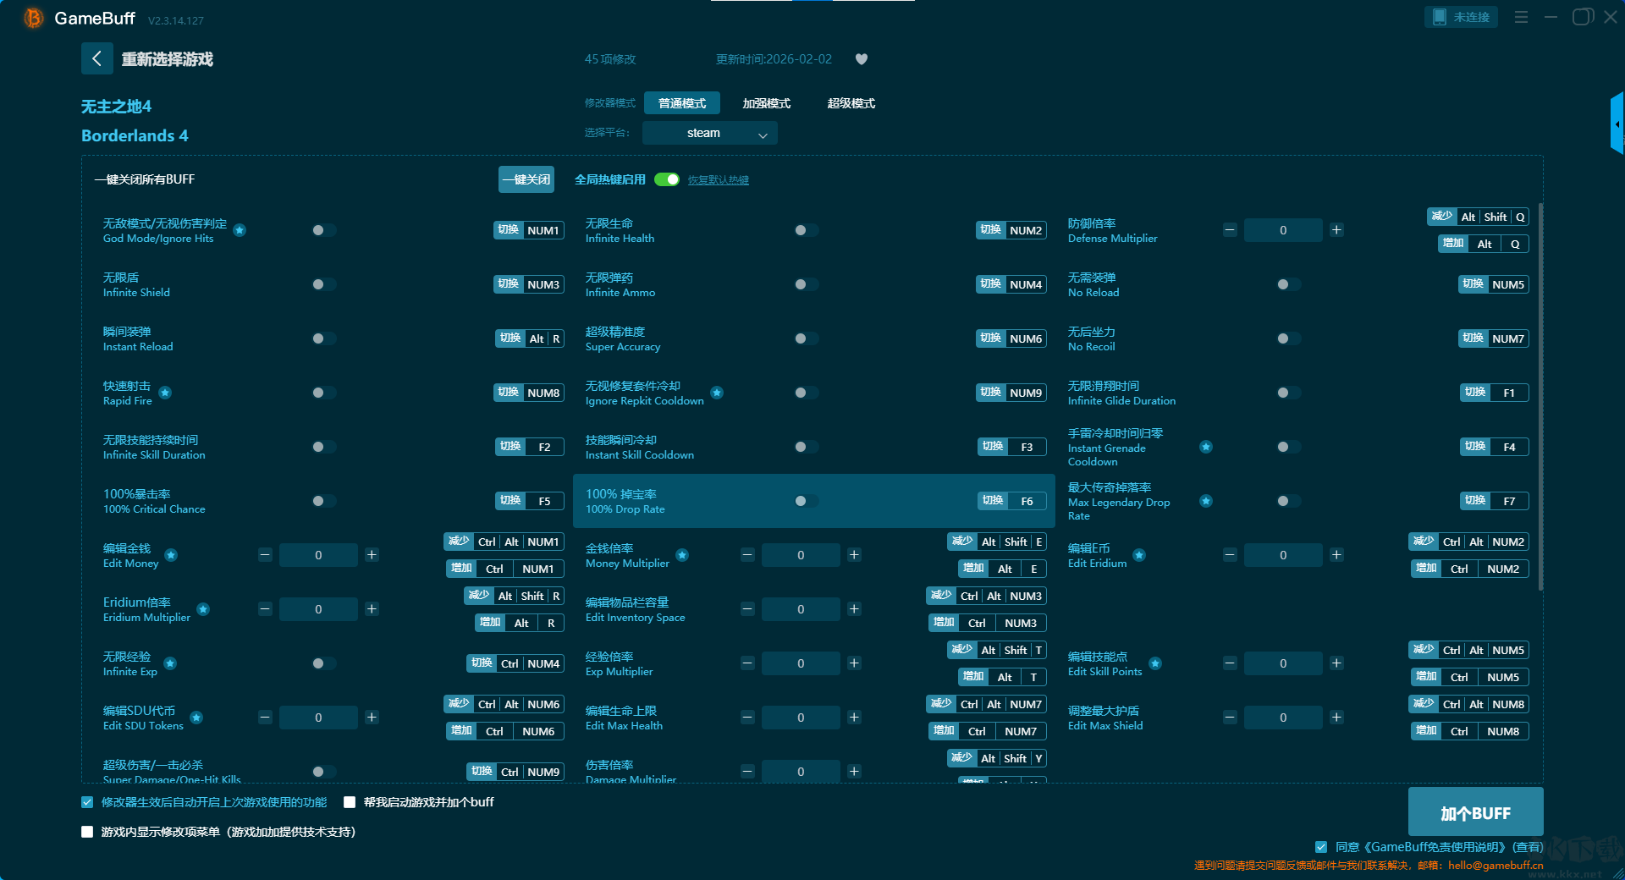Screen dimensions: 1625x880
Task: Click NUM1 hotkey button for God Mode
Action: tap(543, 230)
